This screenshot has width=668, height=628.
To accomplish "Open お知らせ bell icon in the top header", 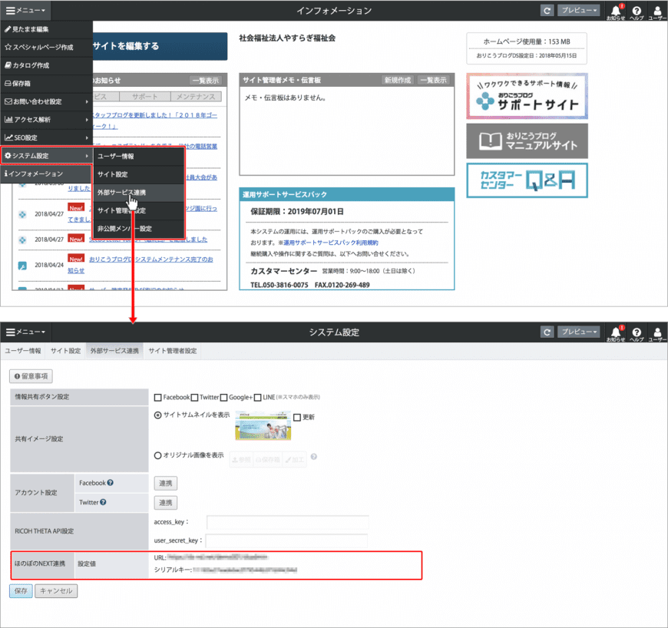I will (x=616, y=12).
